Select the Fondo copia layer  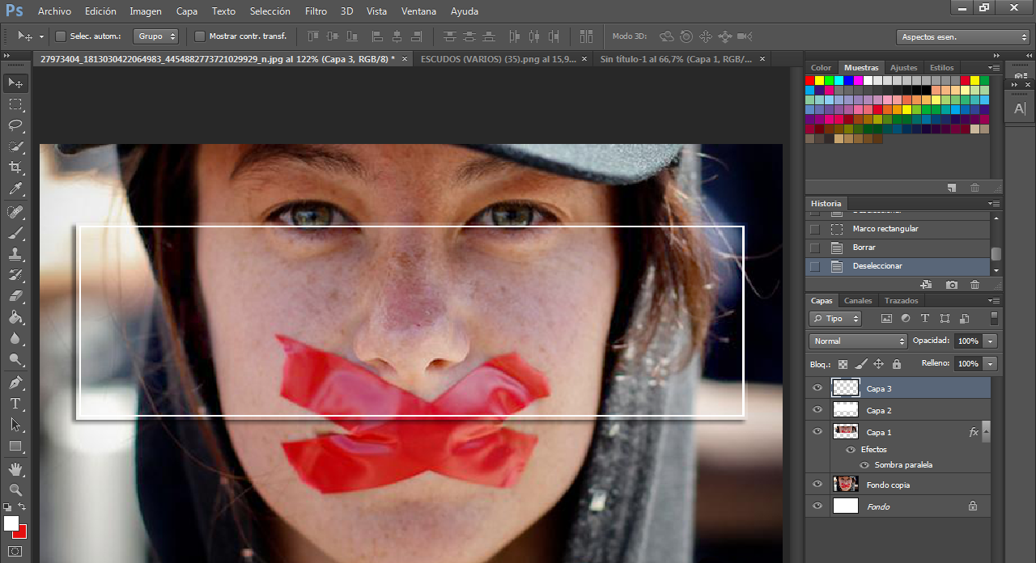pyautogui.click(x=888, y=485)
